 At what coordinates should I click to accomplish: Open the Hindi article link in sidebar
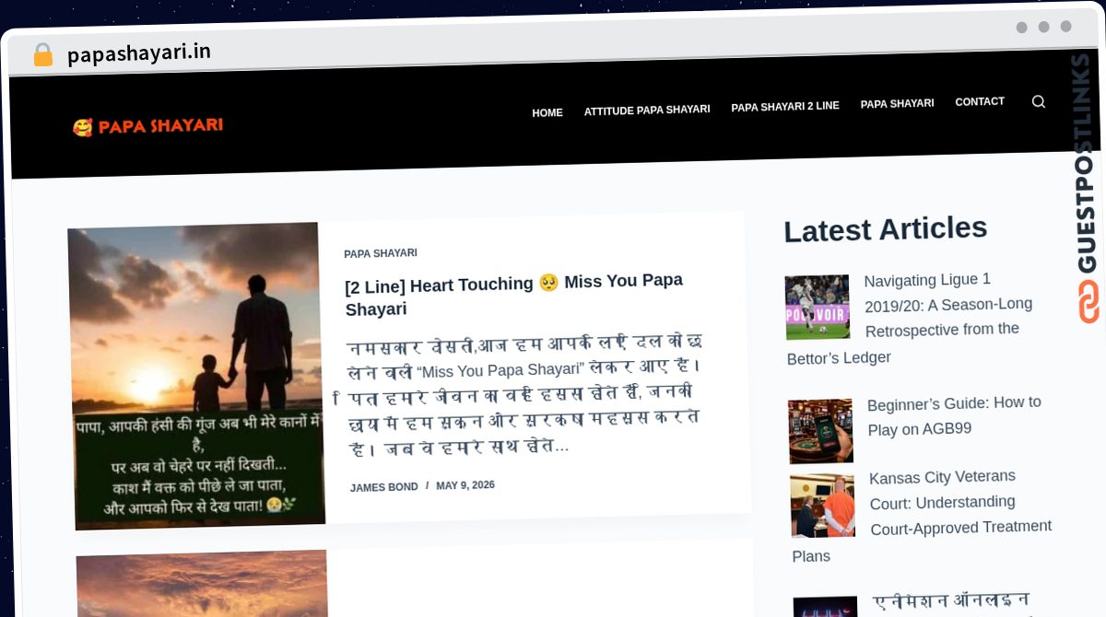949,603
